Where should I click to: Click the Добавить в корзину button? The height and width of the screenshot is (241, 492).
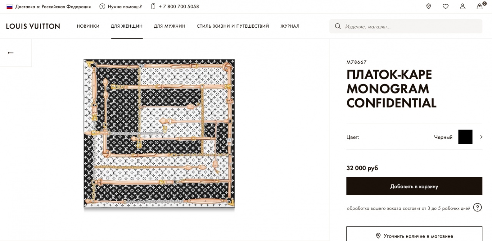click(x=414, y=186)
